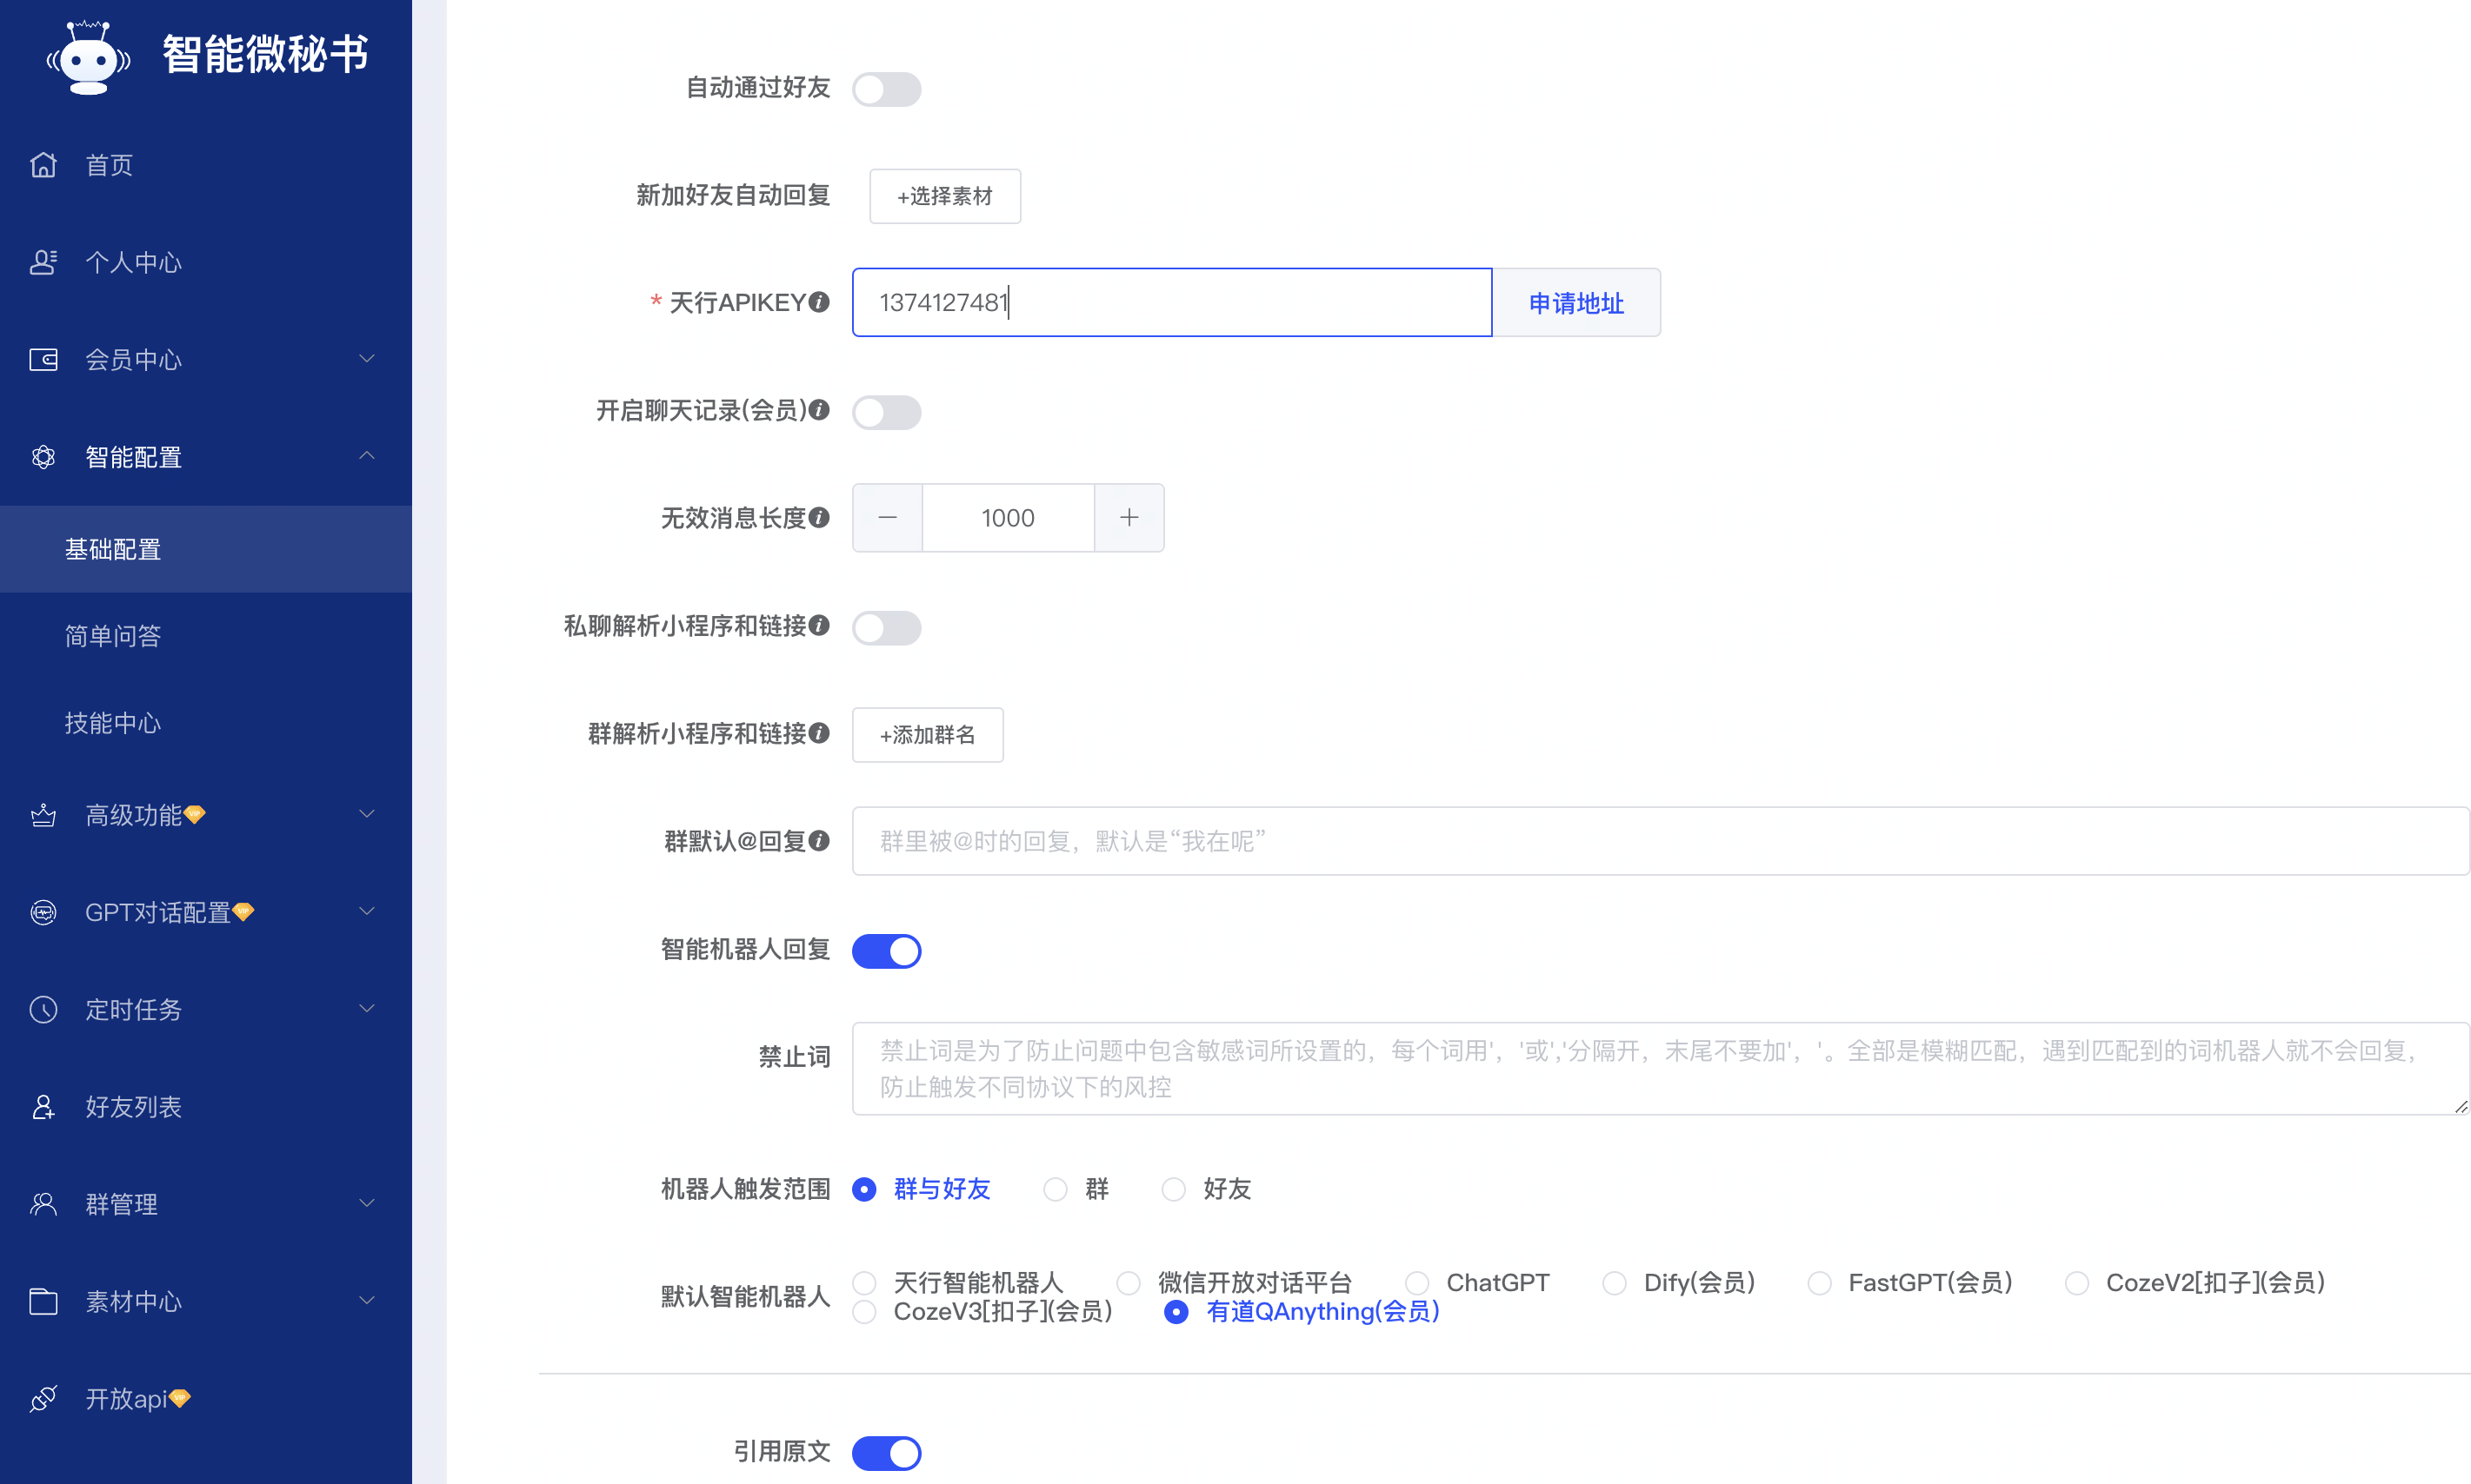Open 技能中心 submenu item

[x=206, y=723]
